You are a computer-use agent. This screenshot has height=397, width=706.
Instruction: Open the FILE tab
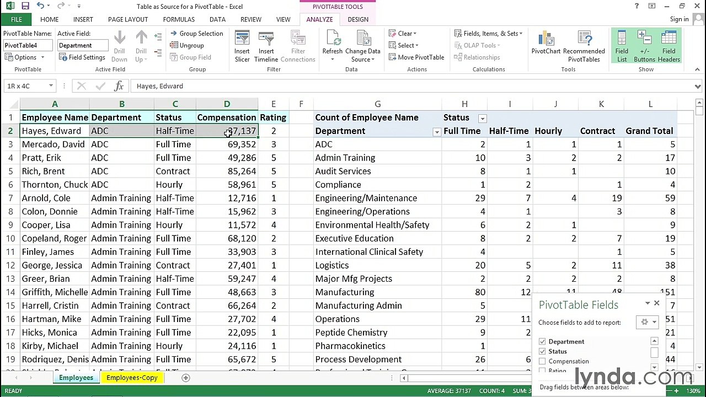coord(17,19)
